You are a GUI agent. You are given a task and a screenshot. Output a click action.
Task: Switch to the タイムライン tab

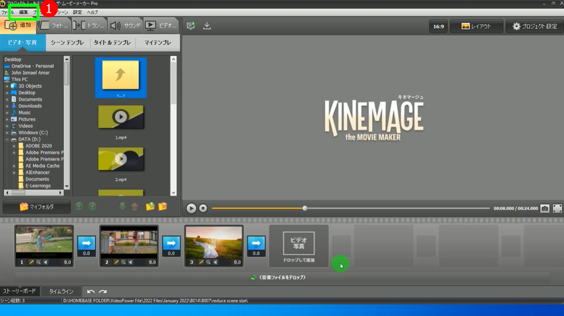(x=61, y=291)
